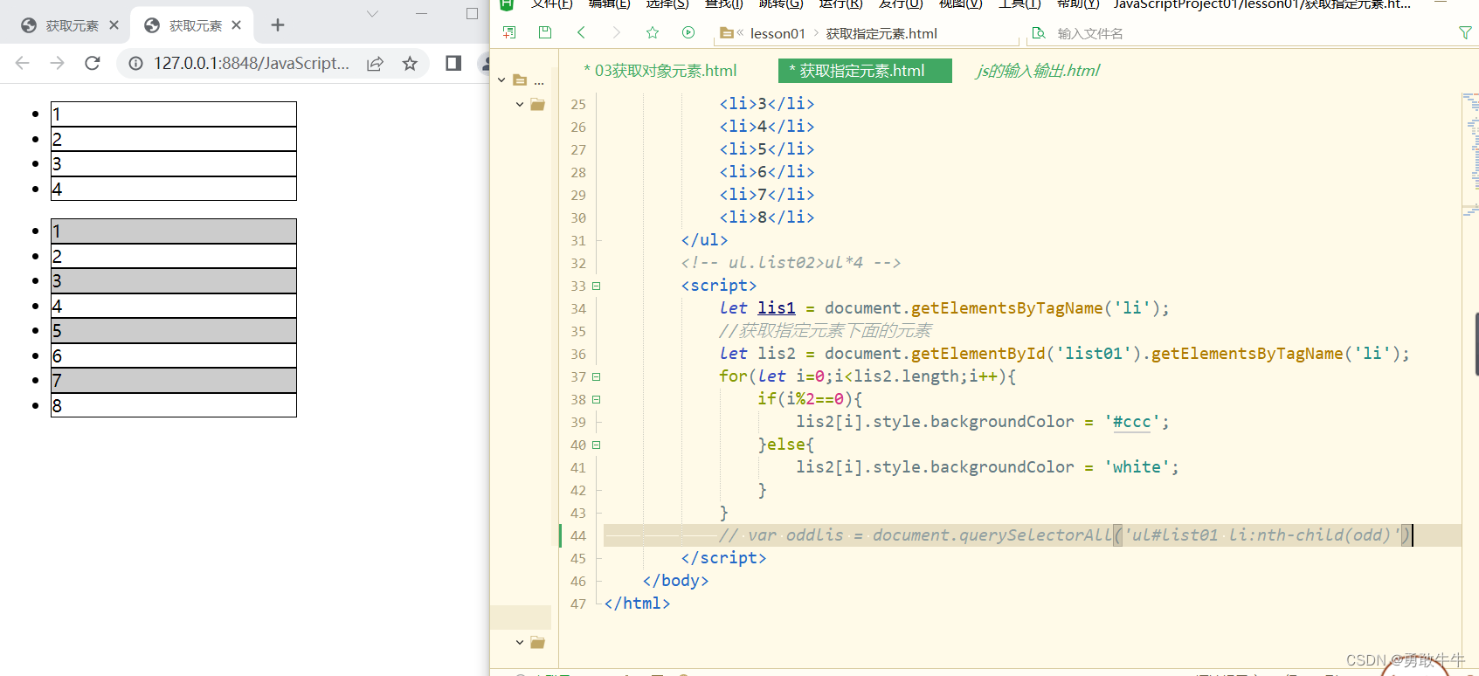Click the sidebar ellipsis more options
Image resolution: width=1479 pixels, height=676 pixels.
point(539,82)
